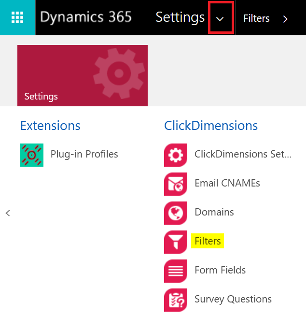Screen dimensions: 306x316
Task: Click the Filters funnel icon
Action: pos(176,242)
